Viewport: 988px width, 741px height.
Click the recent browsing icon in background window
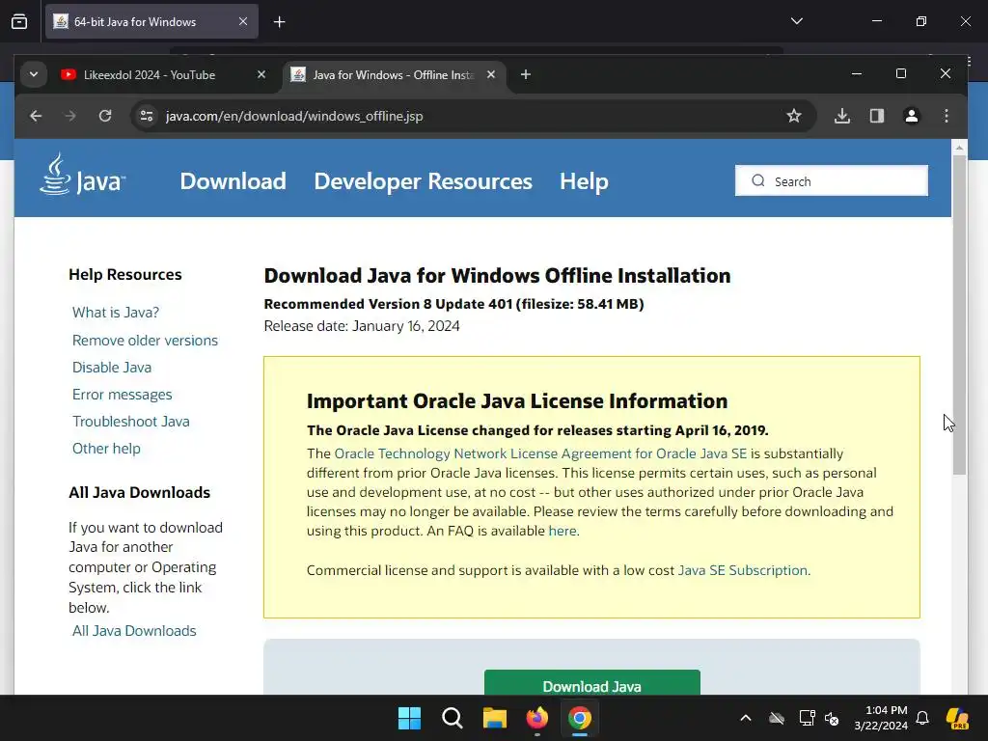[x=19, y=22]
